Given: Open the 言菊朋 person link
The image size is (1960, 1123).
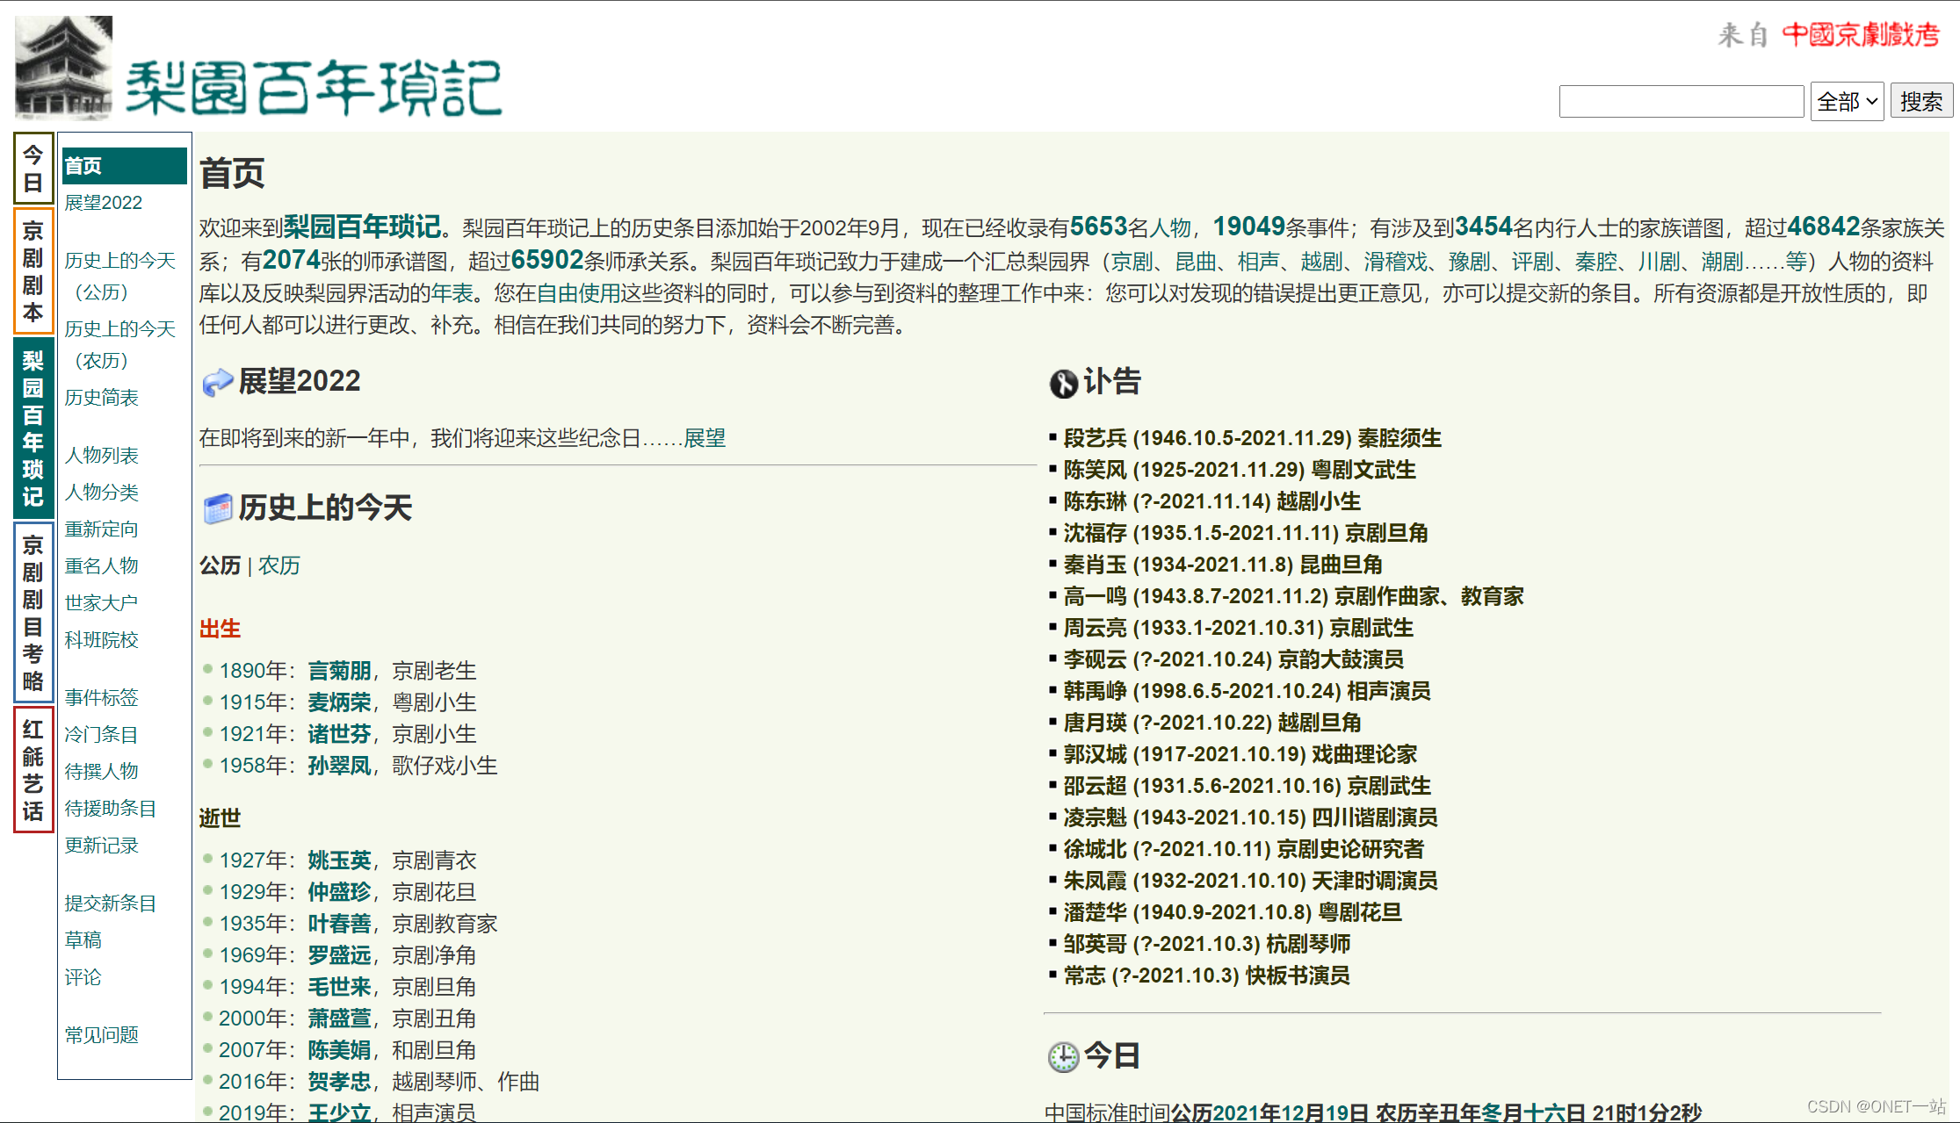Looking at the screenshot, I should click(x=339, y=671).
